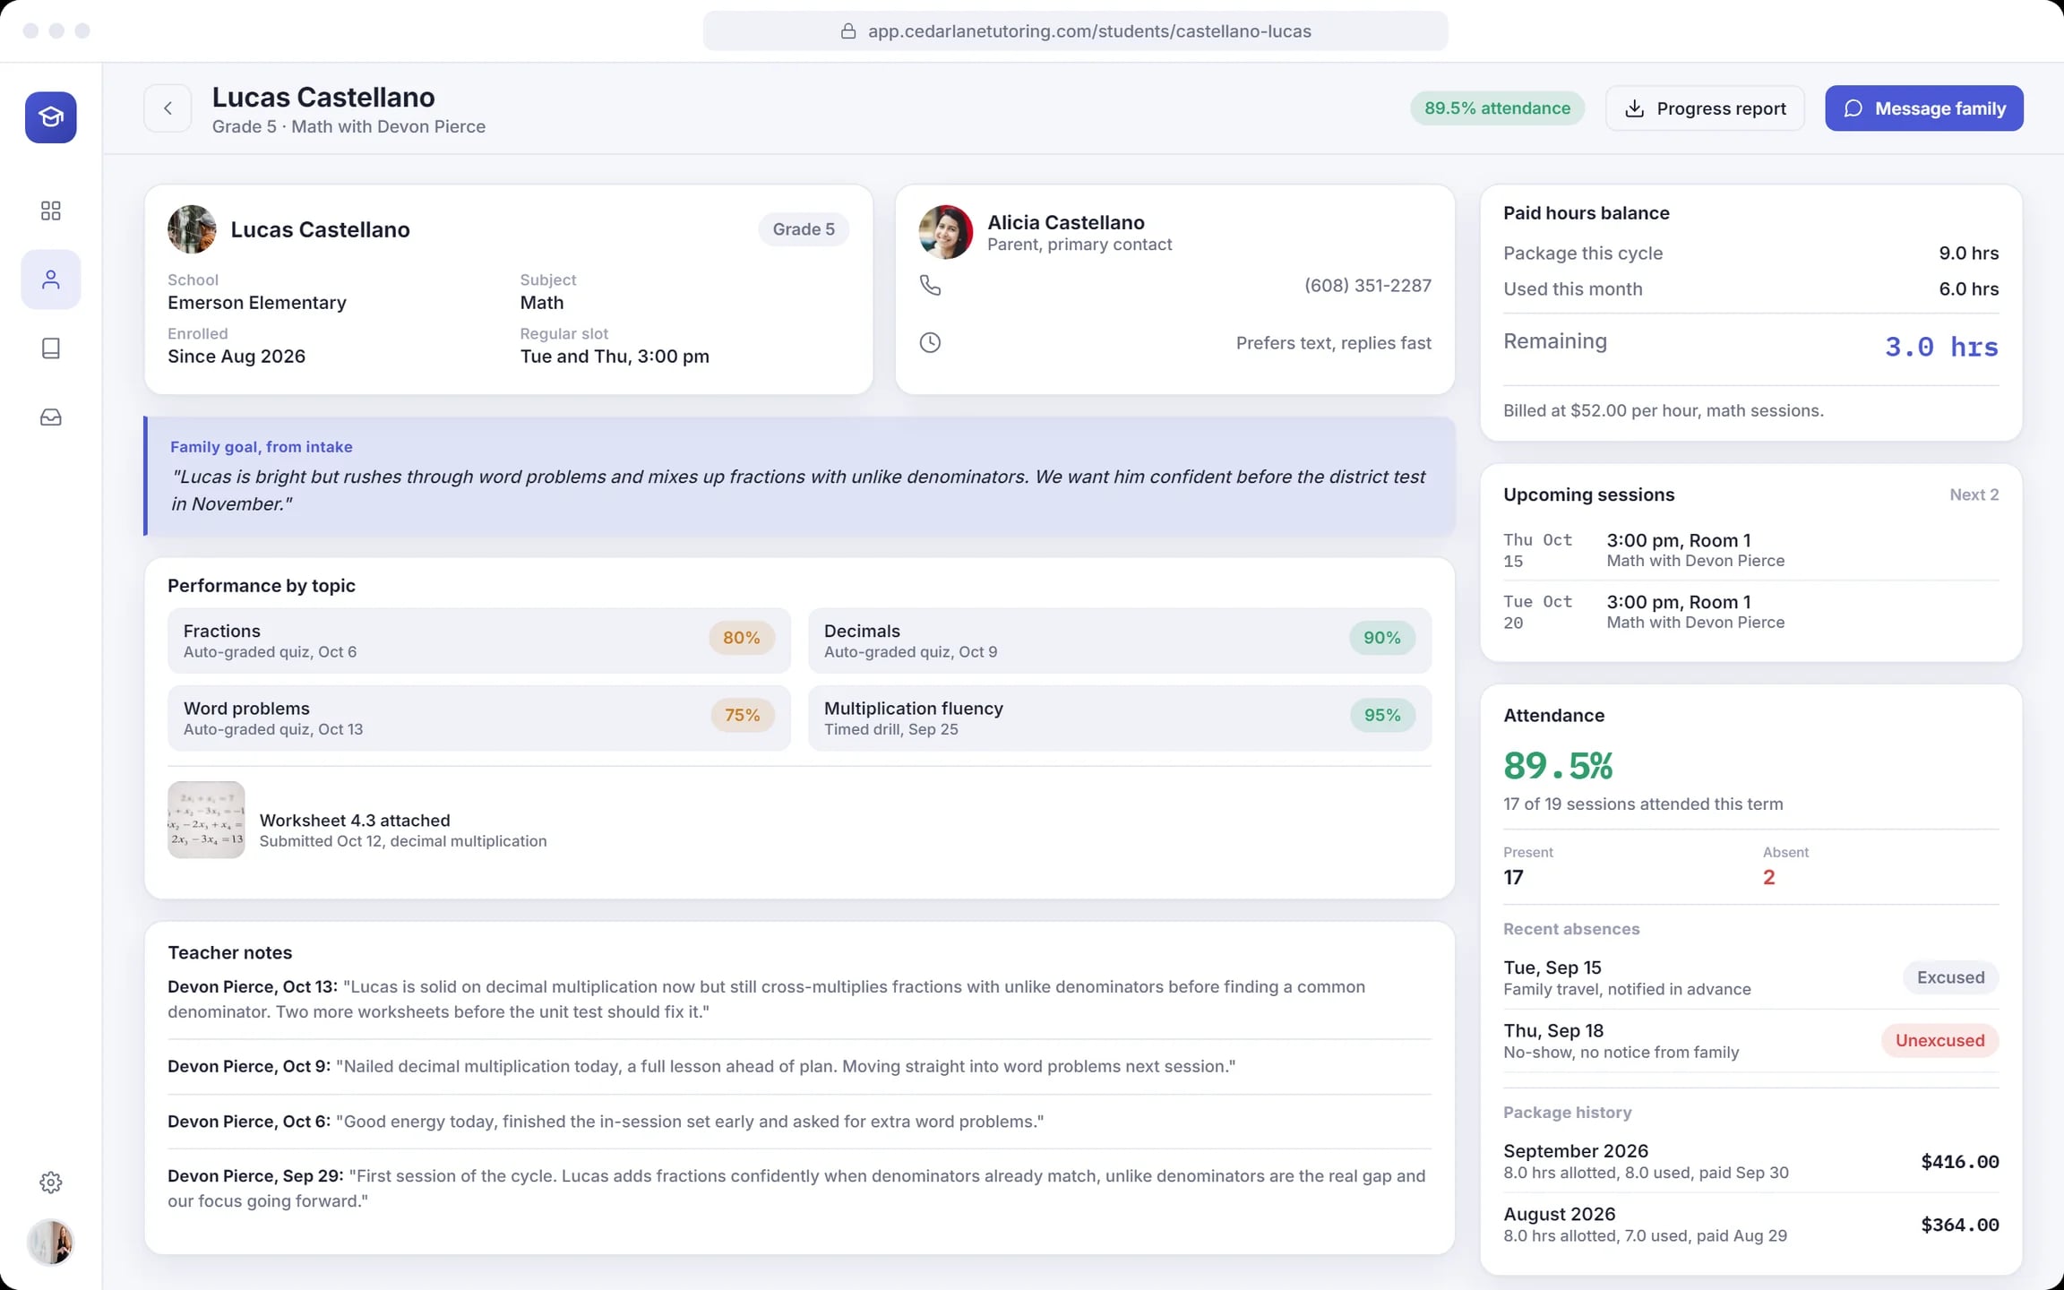
Task: Click the 89.5% attendance badge
Action: click(x=1497, y=108)
